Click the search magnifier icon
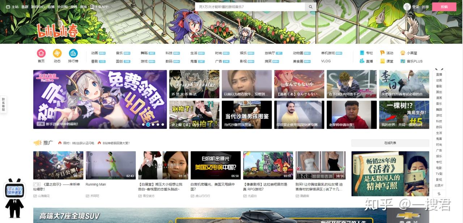The height and width of the screenshot is (223, 463). [x=311, y=7]
